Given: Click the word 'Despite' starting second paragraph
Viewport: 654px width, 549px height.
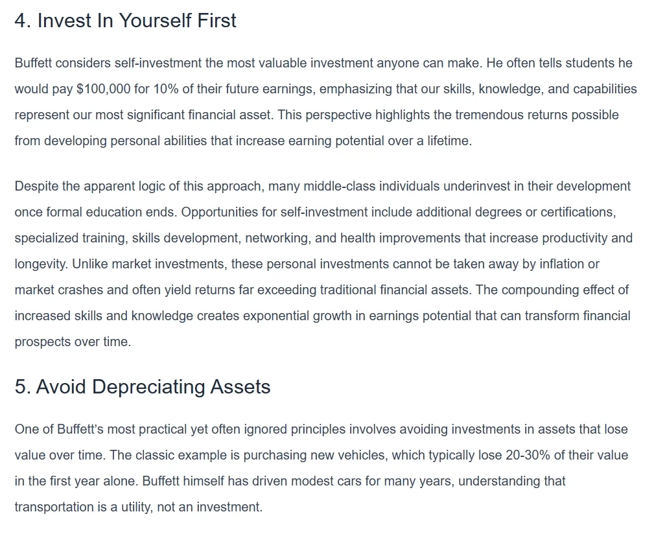Looking at the screenshot, I should coord(37,186).
